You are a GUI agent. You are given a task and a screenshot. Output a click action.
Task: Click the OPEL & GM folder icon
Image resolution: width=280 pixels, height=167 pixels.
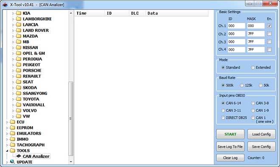pos(19,53)
